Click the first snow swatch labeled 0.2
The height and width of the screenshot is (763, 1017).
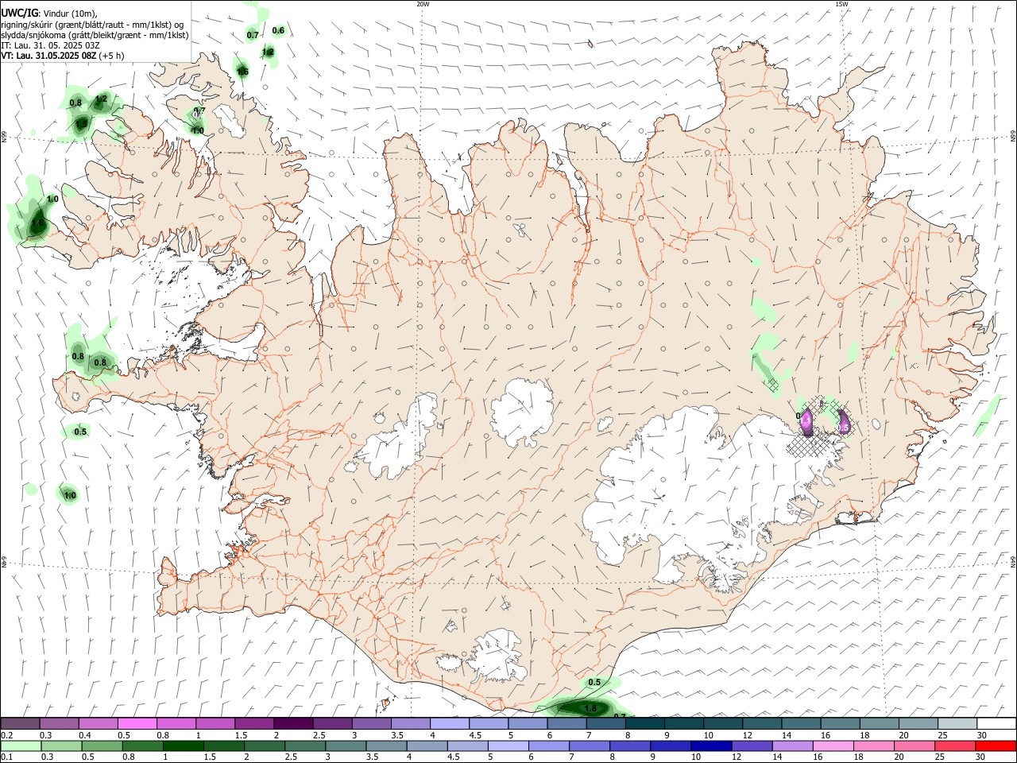pyautogui.click(x=20, y=723)
